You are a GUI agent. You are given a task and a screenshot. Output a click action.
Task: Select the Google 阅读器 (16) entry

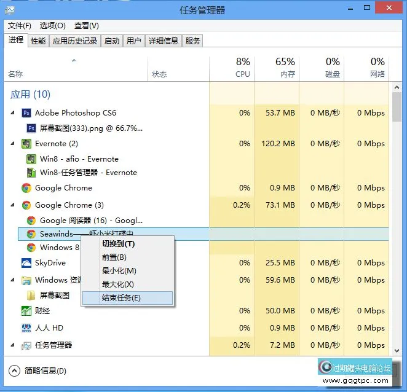91,221
